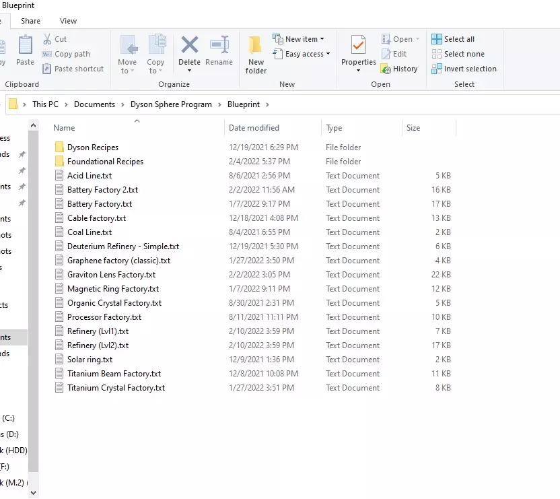Image resolution: width=560 pixels, height=499 pixels.
Task: Expand chevron after Dyson Sphere Program breadcrumb
Action: 219,104
